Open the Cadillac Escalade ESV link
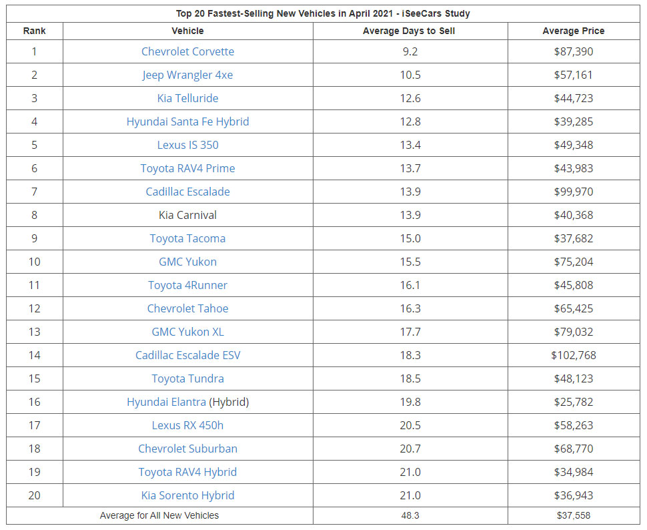 pyautogui.click(x=187, y=355)
